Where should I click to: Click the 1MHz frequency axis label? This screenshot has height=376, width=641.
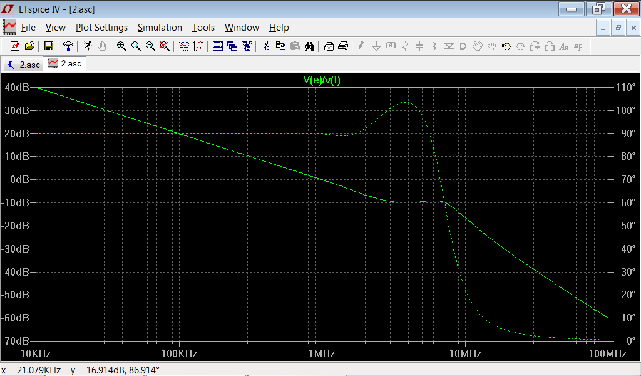pyautogui.click(x=321, y=353)
